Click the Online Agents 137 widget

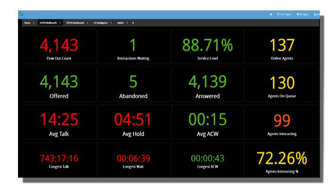click(x=282, y=47)
